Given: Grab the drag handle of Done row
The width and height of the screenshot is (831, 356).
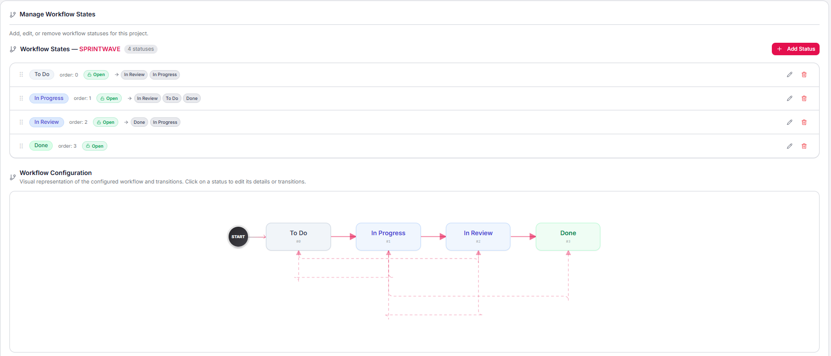Looking at the screenshot, I should coord(21,146).
